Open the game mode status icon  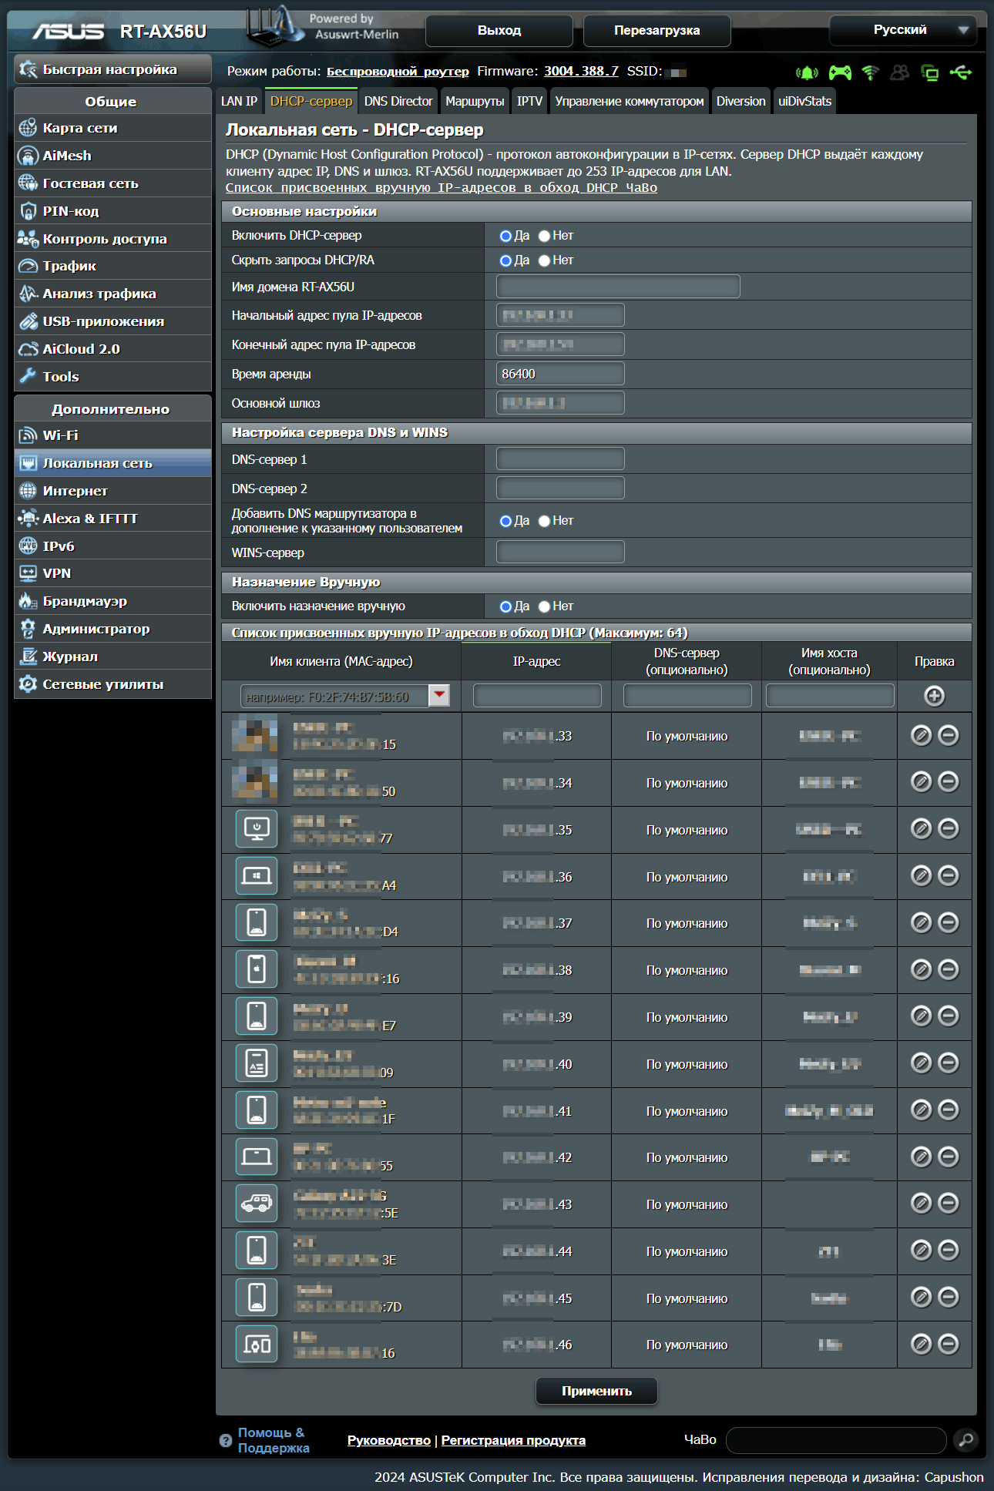tap(840, 72)
